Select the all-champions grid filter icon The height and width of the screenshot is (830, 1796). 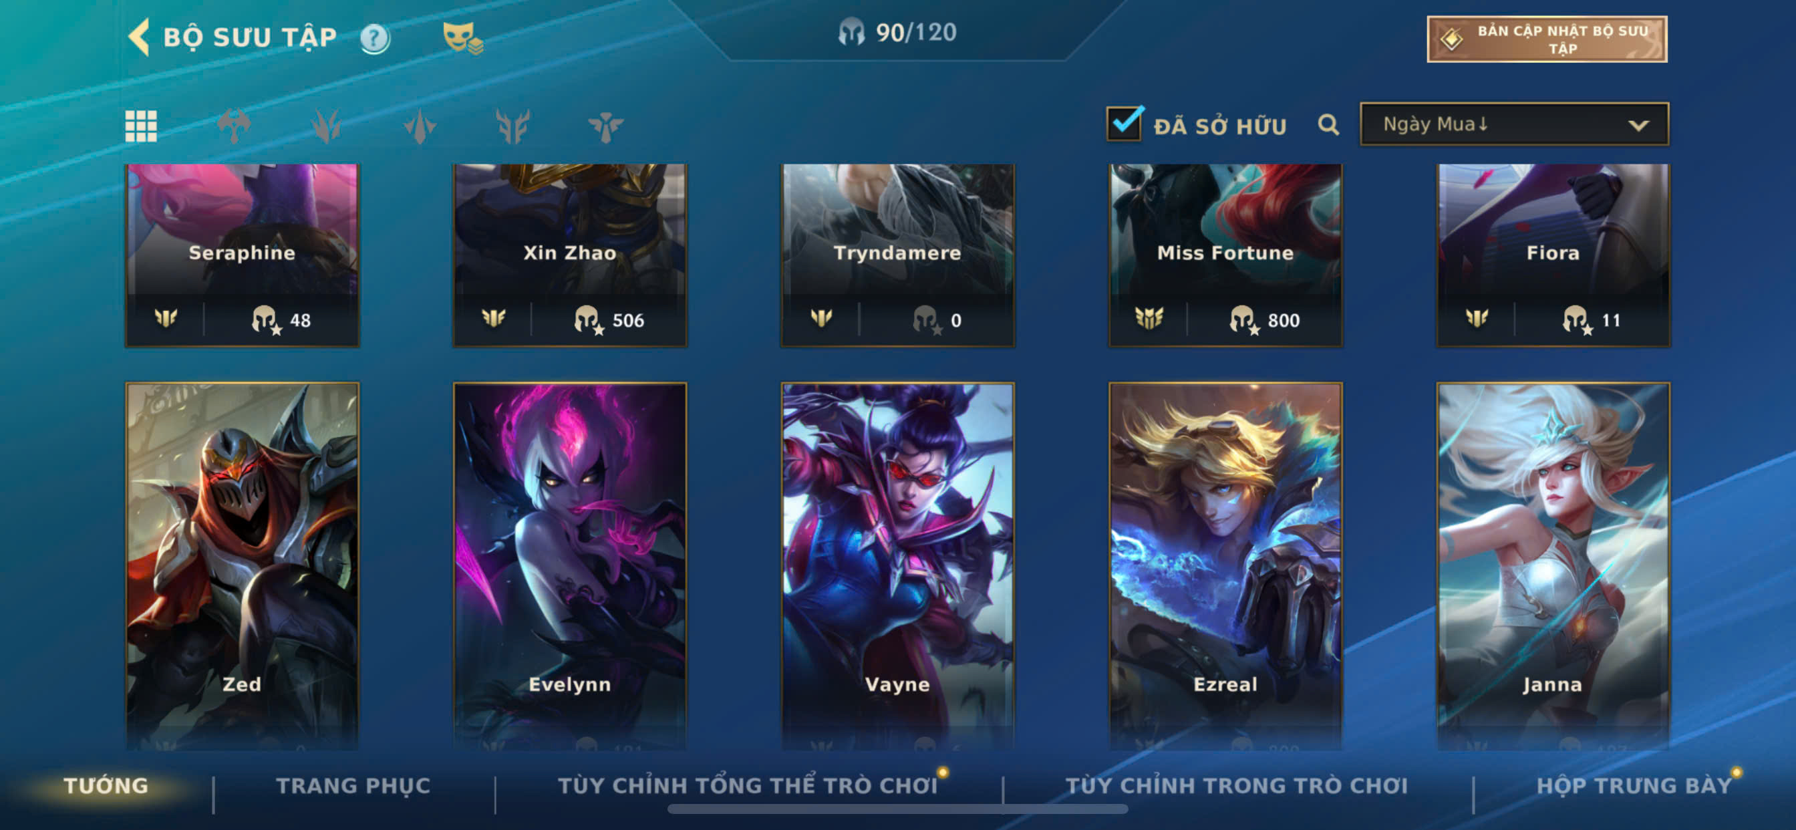[x=141, y=126]
